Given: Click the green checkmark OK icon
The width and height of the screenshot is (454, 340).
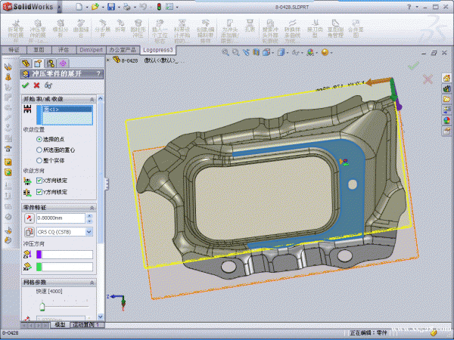Looking at the screenshot, I should click(x=25, y=85).
